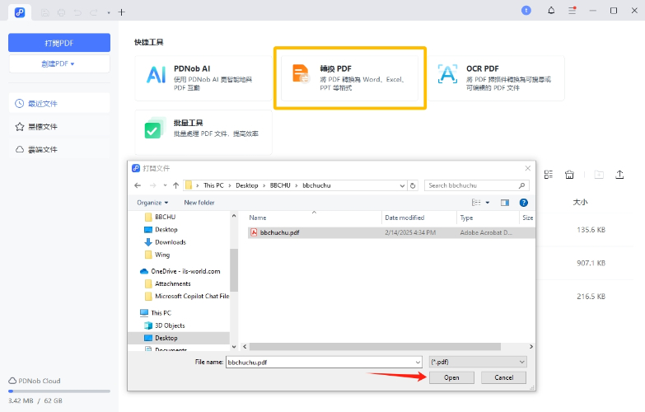Switch file list view mode icon
The image size is (645, 412).
pos(549,175)
